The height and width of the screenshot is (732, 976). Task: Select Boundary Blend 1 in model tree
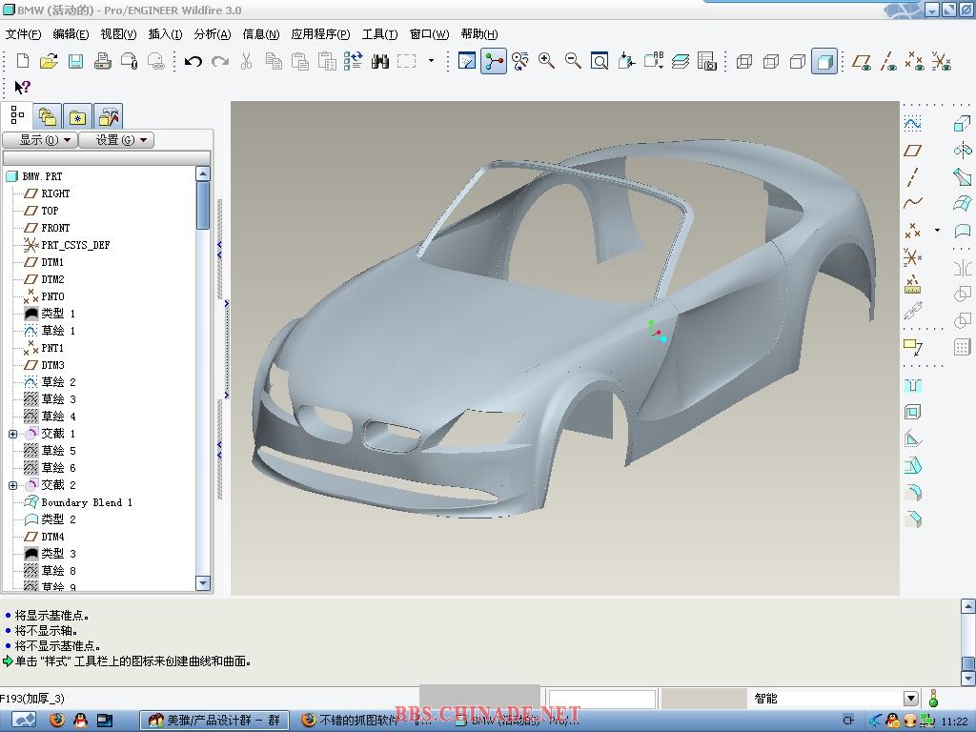click(x=87, y=502)
